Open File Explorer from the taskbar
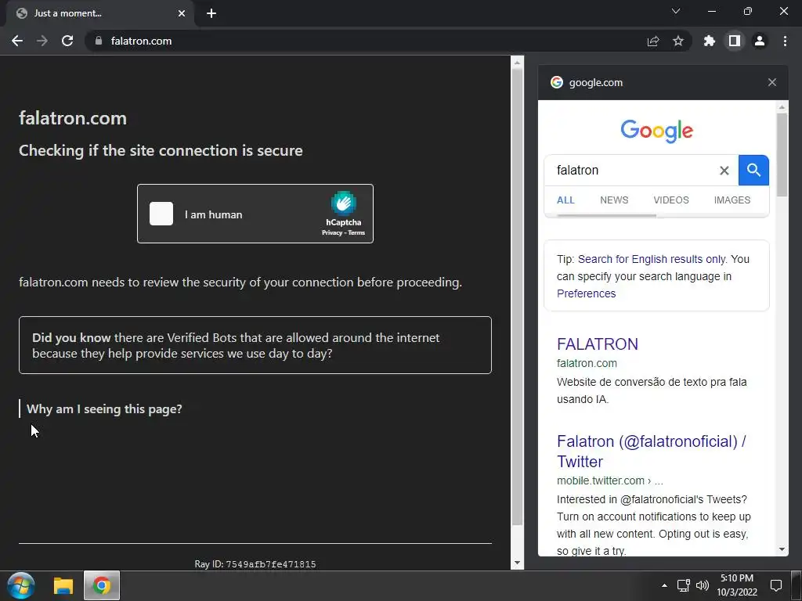802x601 pixels. (x=63, y=585)
